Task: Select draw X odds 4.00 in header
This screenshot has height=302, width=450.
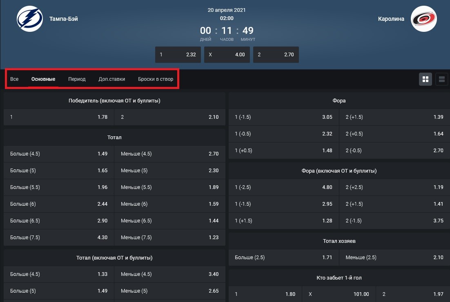Action: [x=227, y=55]
